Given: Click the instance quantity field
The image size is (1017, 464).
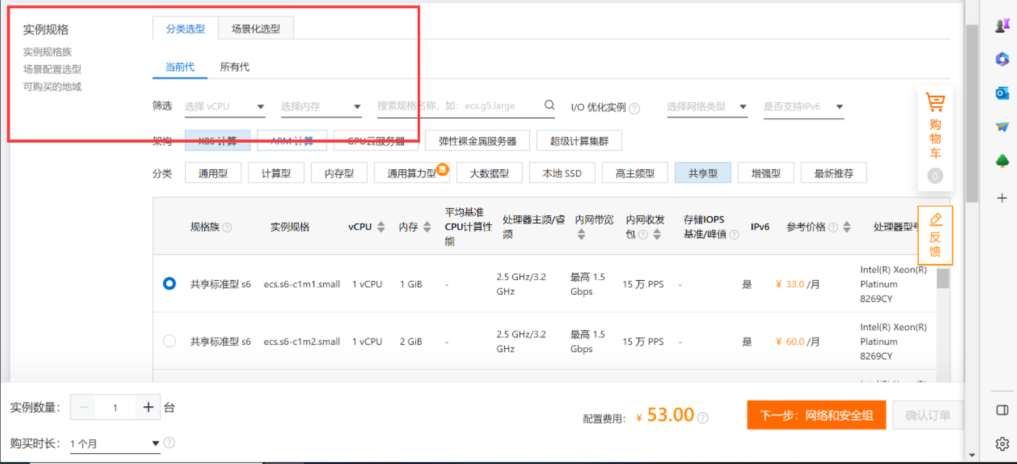Looking at the screenshot, I should [115, 407].
